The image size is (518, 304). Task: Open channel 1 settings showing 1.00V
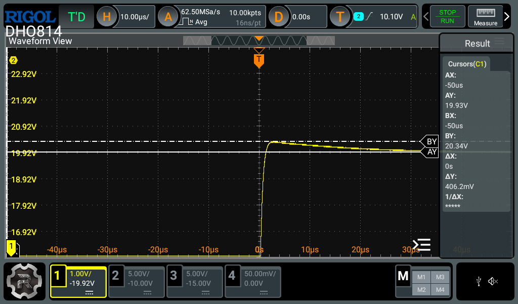tap(78, 281)
